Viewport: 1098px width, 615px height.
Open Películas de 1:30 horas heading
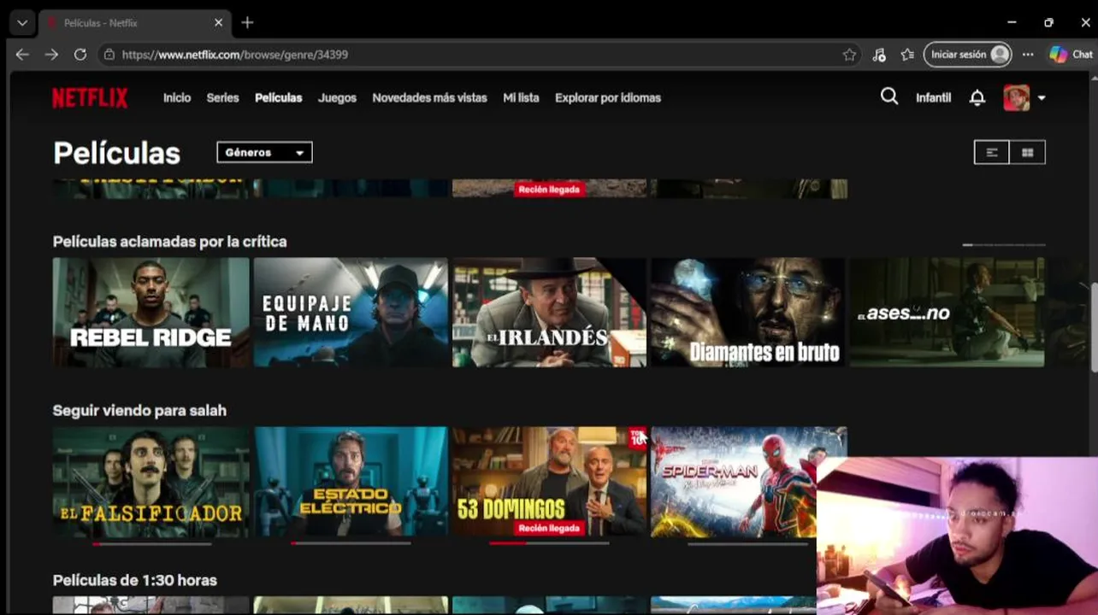135,580
